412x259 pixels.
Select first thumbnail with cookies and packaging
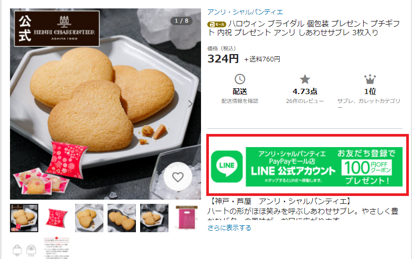[x=24, y=218]
